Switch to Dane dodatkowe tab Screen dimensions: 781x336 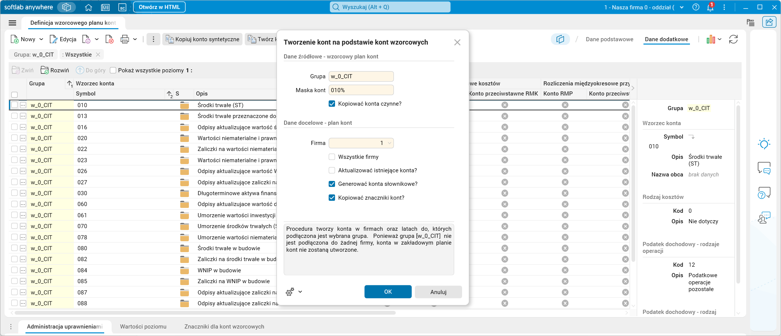666,39
